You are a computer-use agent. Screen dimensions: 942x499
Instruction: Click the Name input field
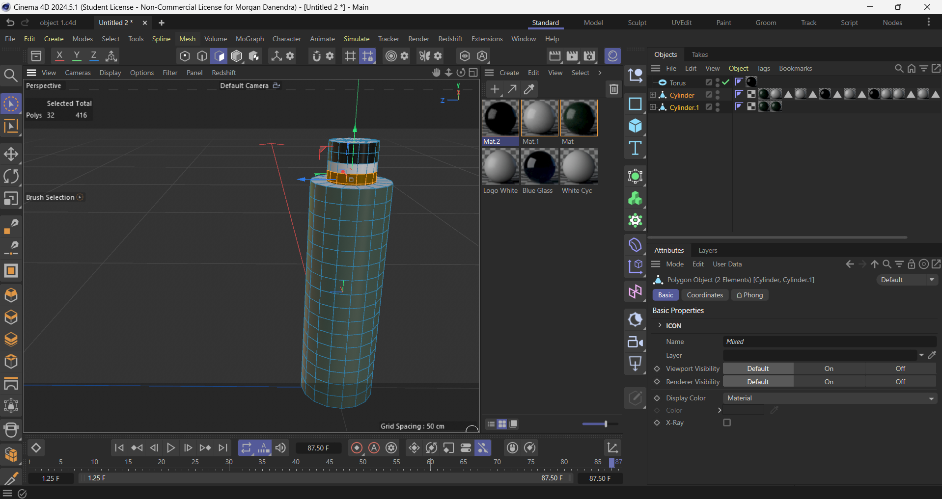[x=830, y=341]
